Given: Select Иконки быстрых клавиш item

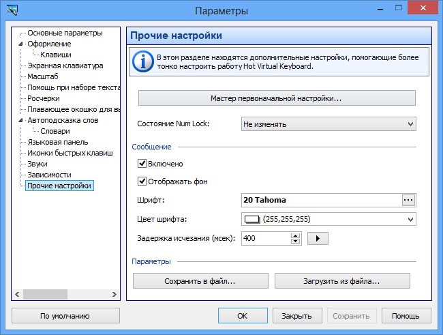Looking at the screenshot, I should [x=70, y=153].
